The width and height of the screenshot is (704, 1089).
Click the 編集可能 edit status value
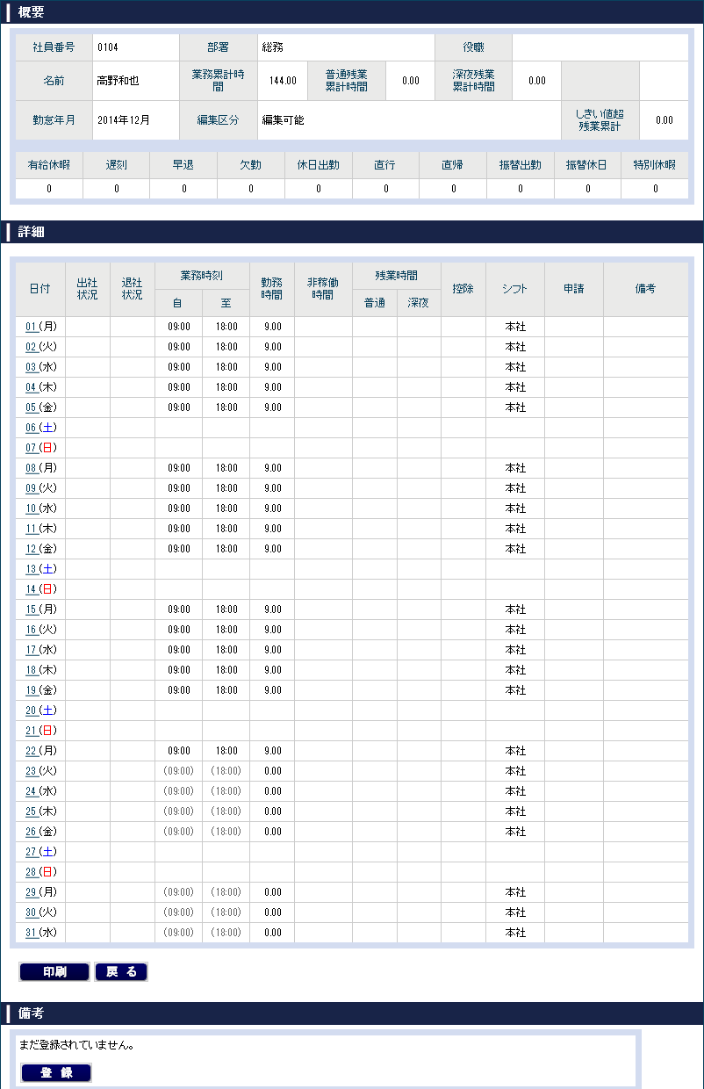click(284, 120)
